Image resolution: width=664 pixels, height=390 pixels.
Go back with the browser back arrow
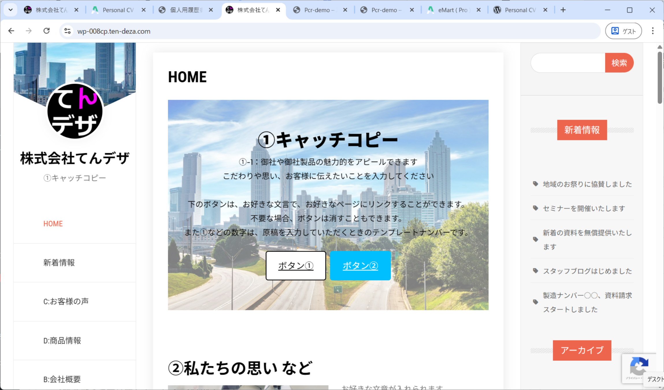coord(11,31)
